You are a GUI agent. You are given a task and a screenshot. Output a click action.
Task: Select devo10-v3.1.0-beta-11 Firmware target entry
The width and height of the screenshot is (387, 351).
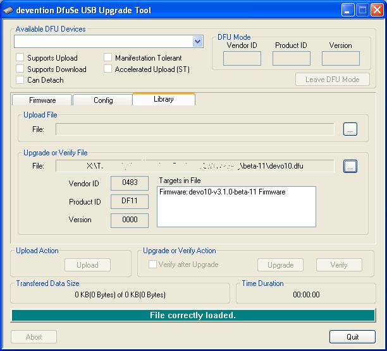tap(222, 192)
